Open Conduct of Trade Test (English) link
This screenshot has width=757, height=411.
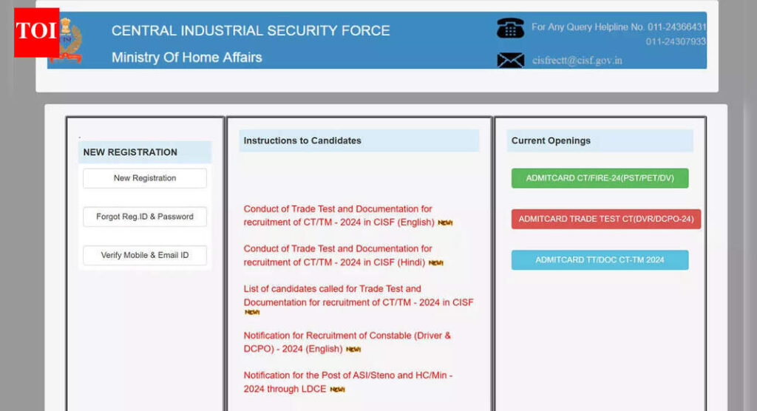point(339,215)
